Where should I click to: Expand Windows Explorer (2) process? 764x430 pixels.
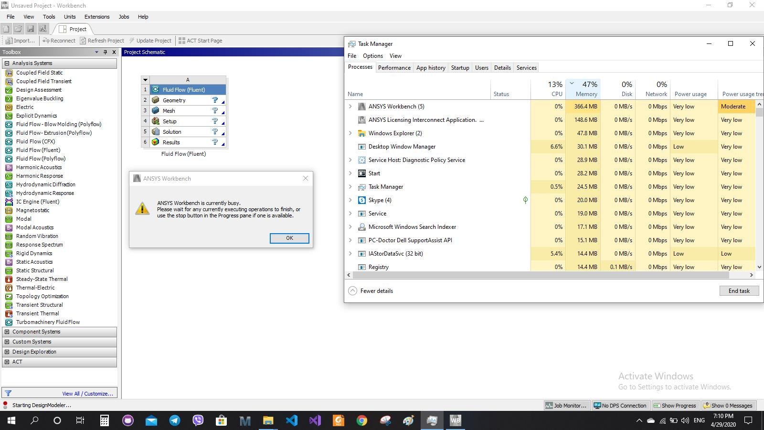pyautogui.click(x=350, y=133)
